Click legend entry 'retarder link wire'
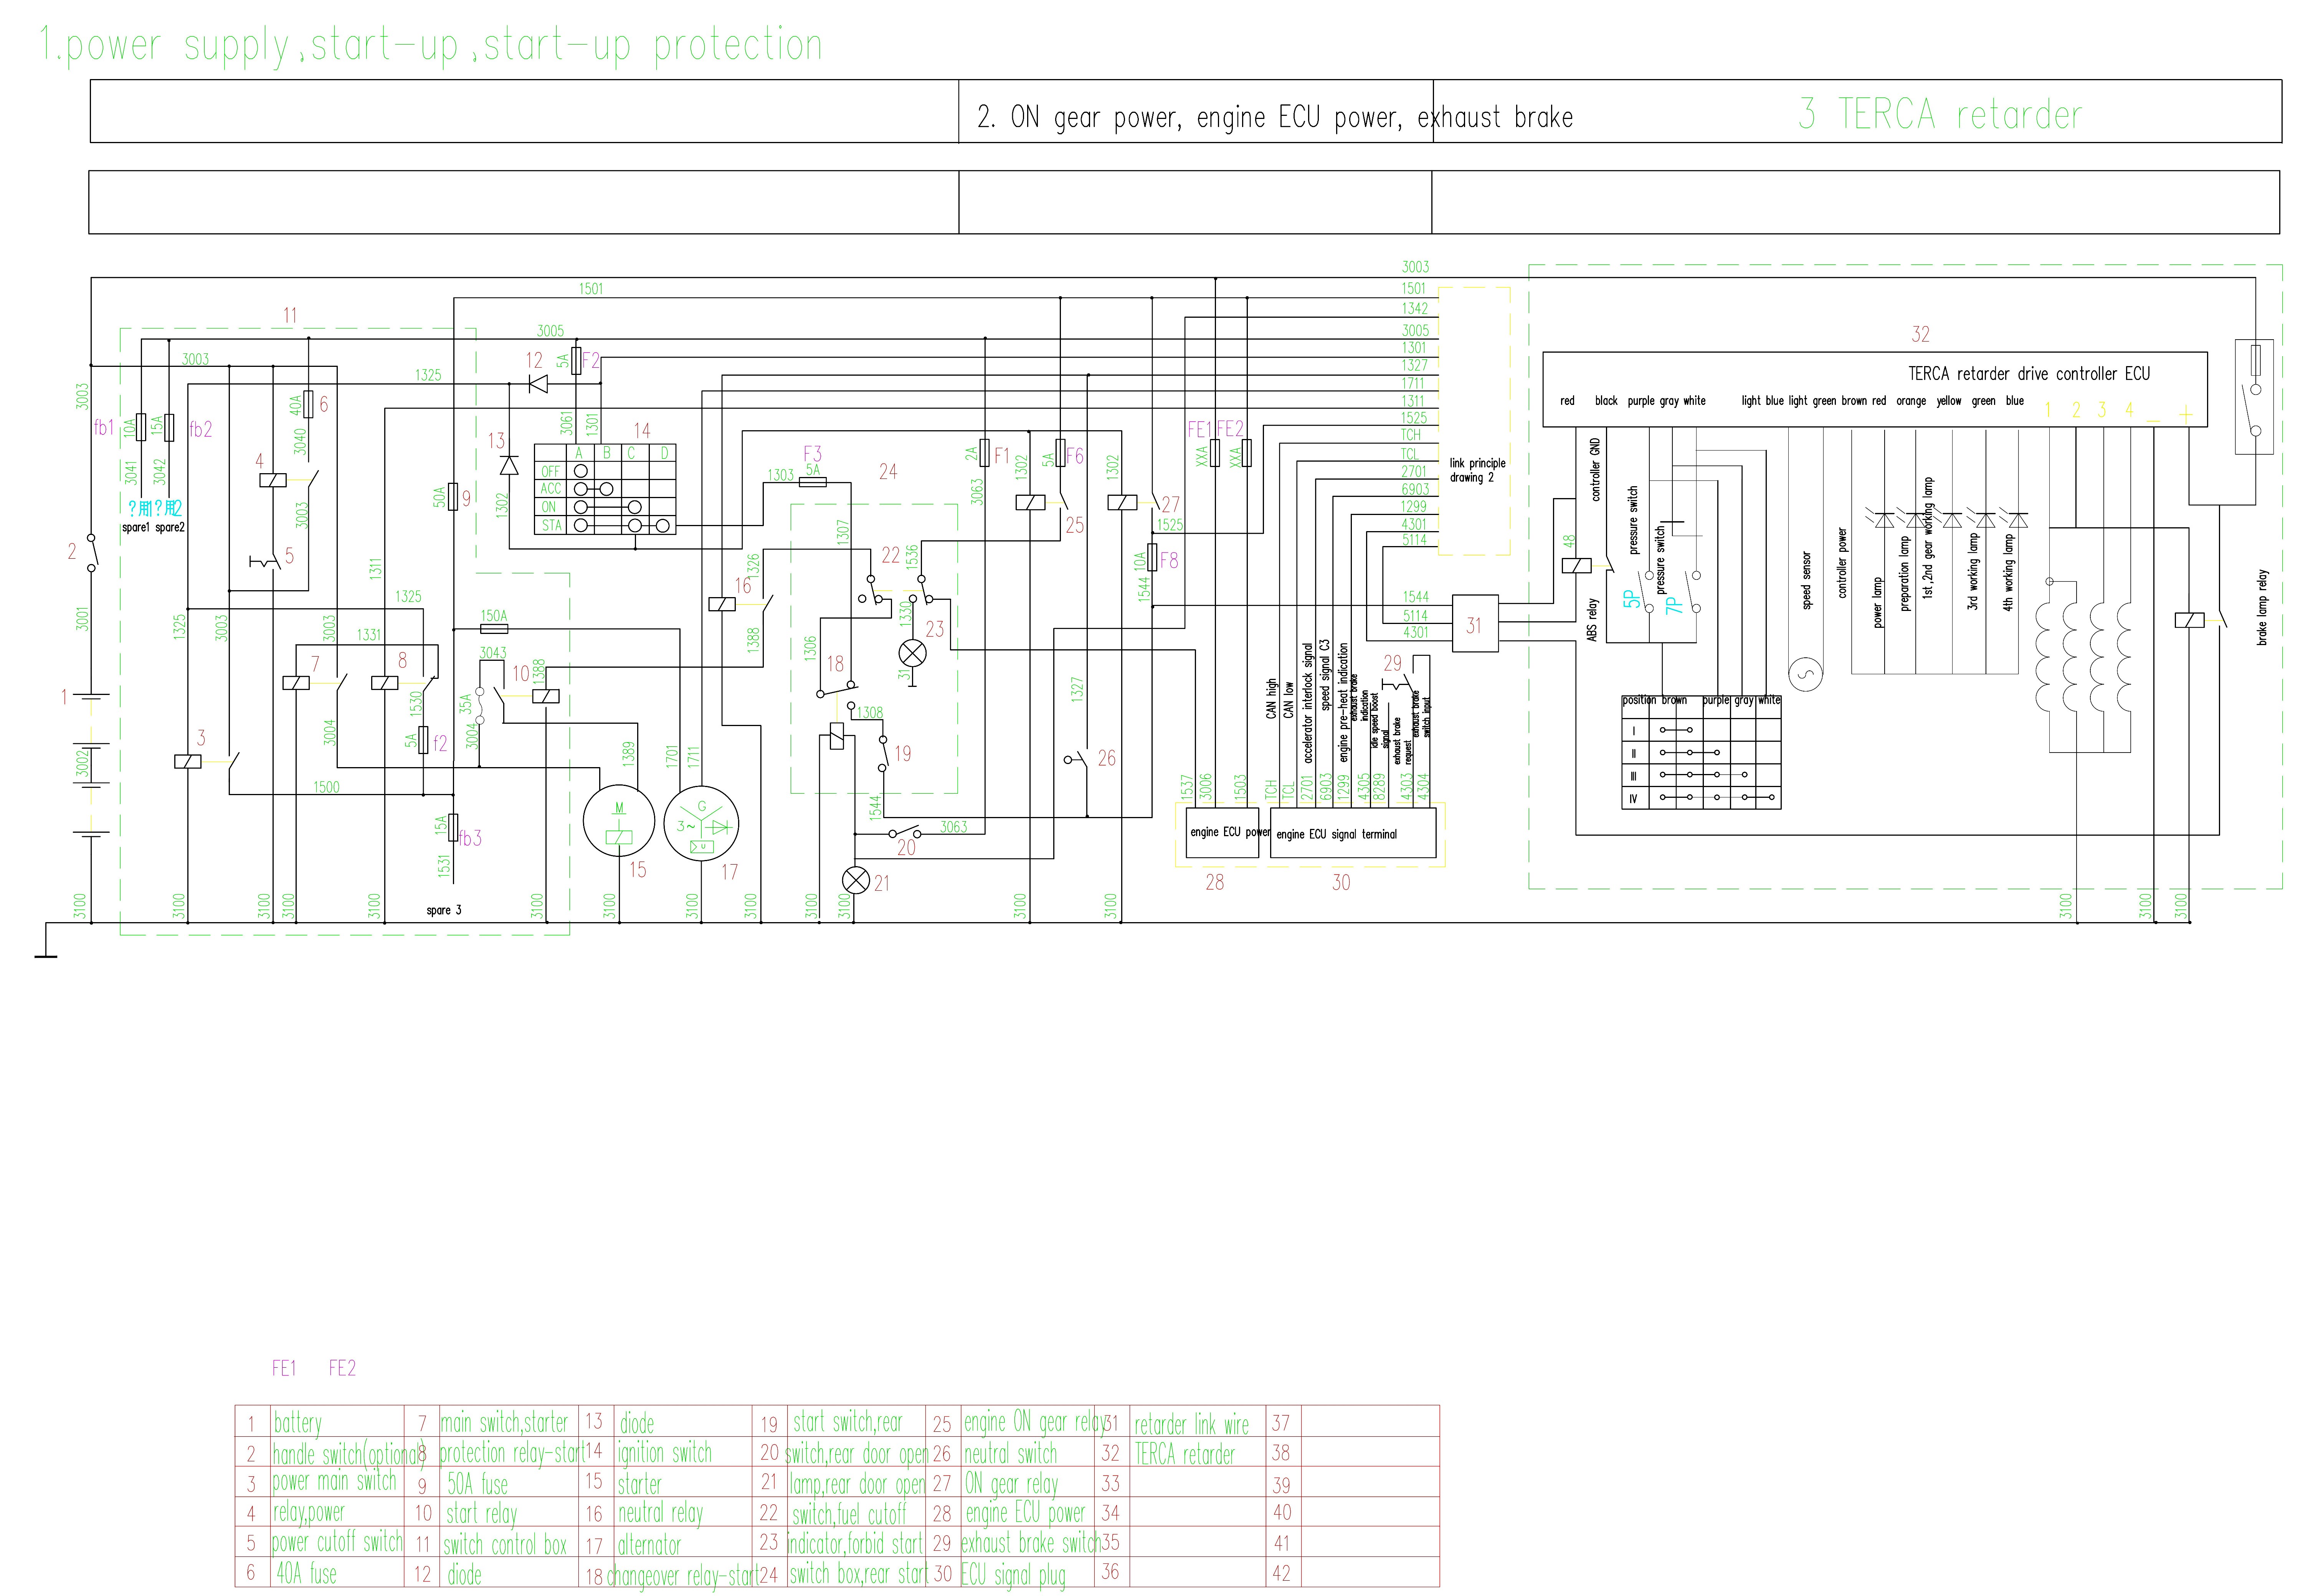Viewport: 2303px width, 1596px height. click(x=1192, y=1424)
